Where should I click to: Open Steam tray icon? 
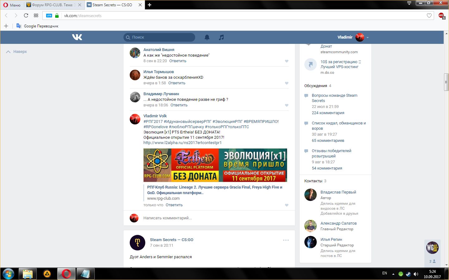[x=408, y=274]
